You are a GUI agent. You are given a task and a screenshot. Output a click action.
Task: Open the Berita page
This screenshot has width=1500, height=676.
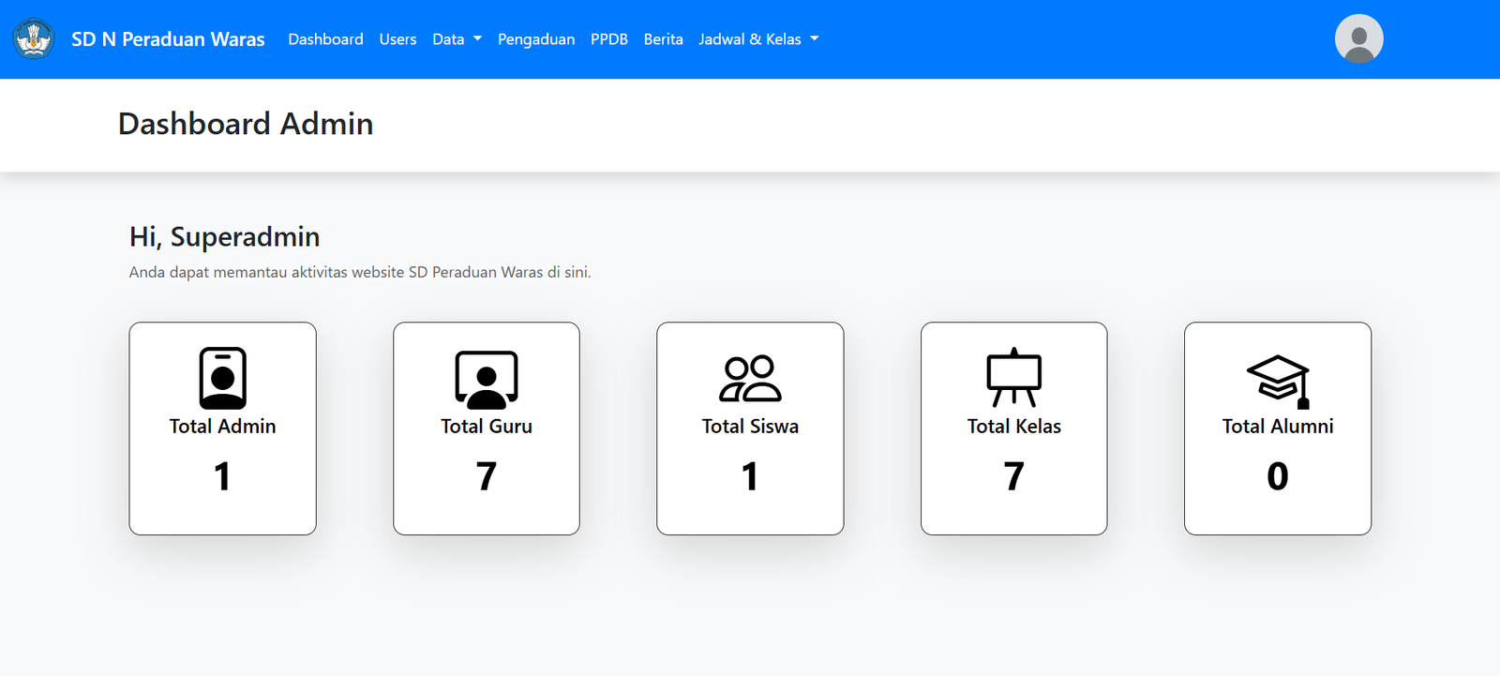pos(663,39)
